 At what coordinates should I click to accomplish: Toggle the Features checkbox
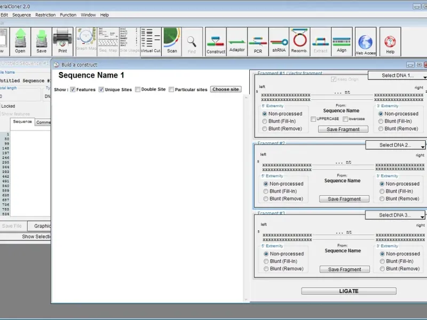pos(73,90)
